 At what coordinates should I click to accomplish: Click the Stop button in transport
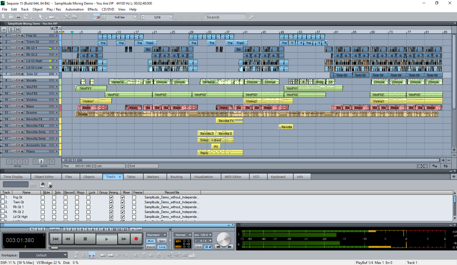85,239
